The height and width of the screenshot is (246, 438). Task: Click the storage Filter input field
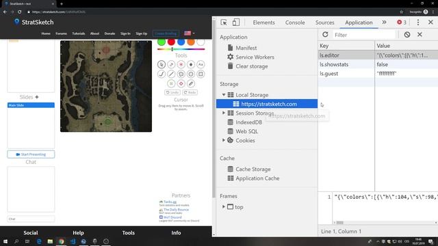(364, 35)
